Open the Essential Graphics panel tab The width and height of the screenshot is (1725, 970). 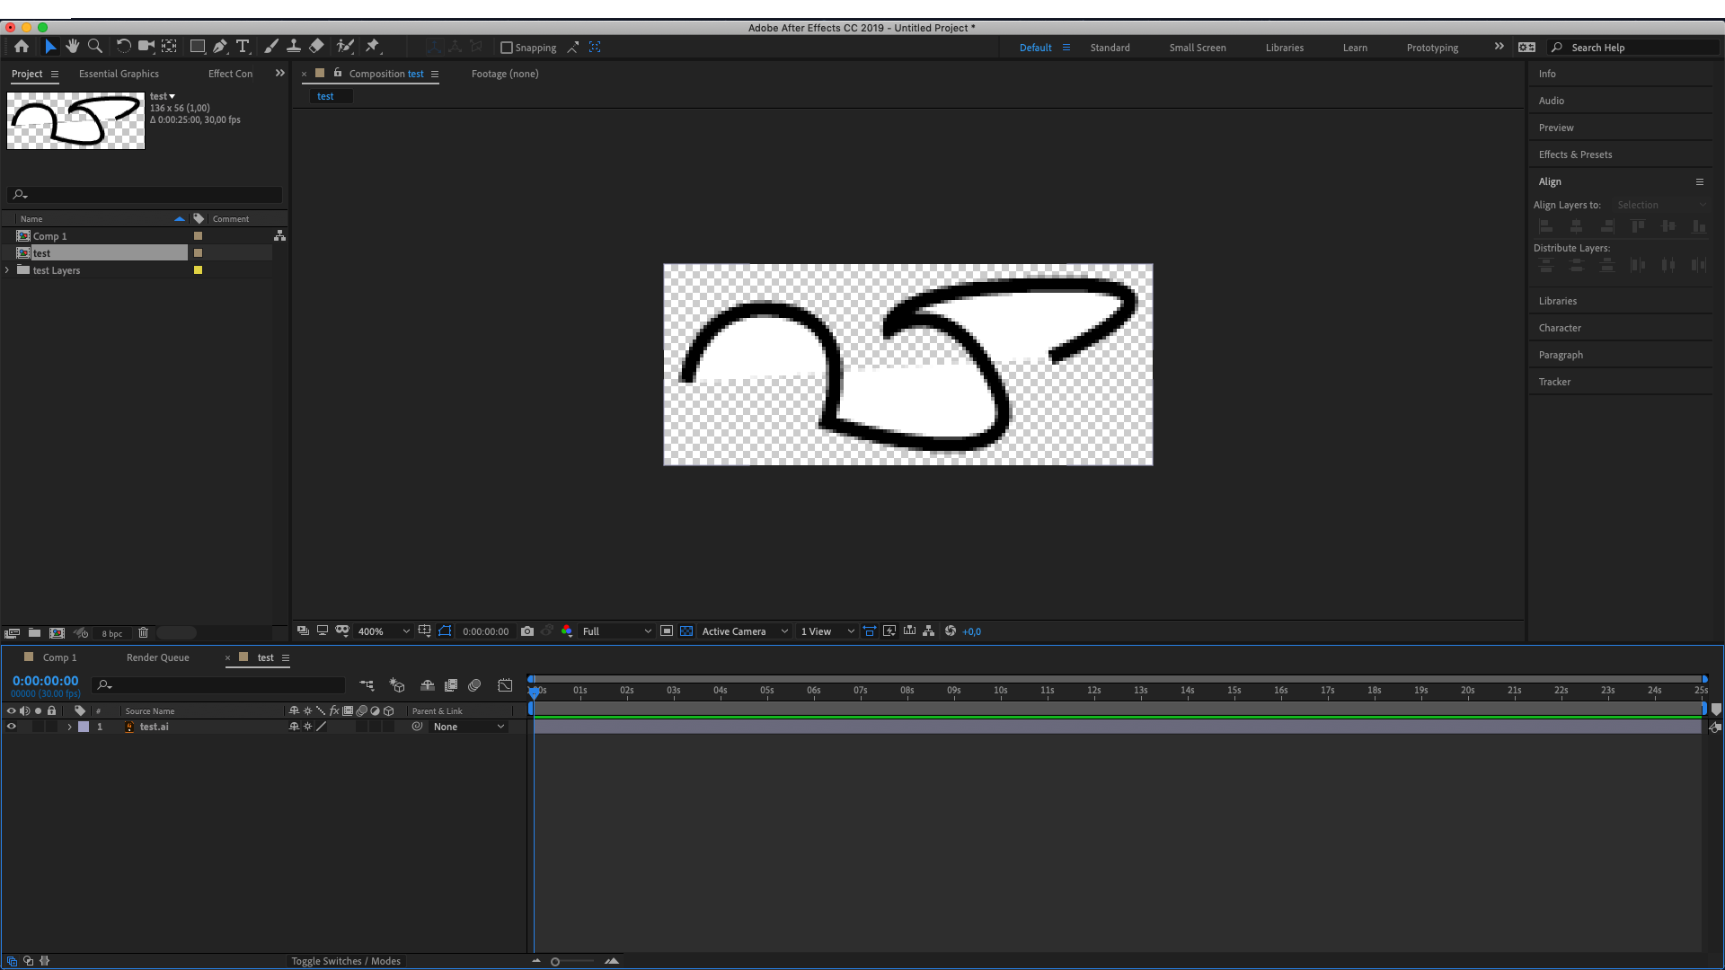[119, 74]
